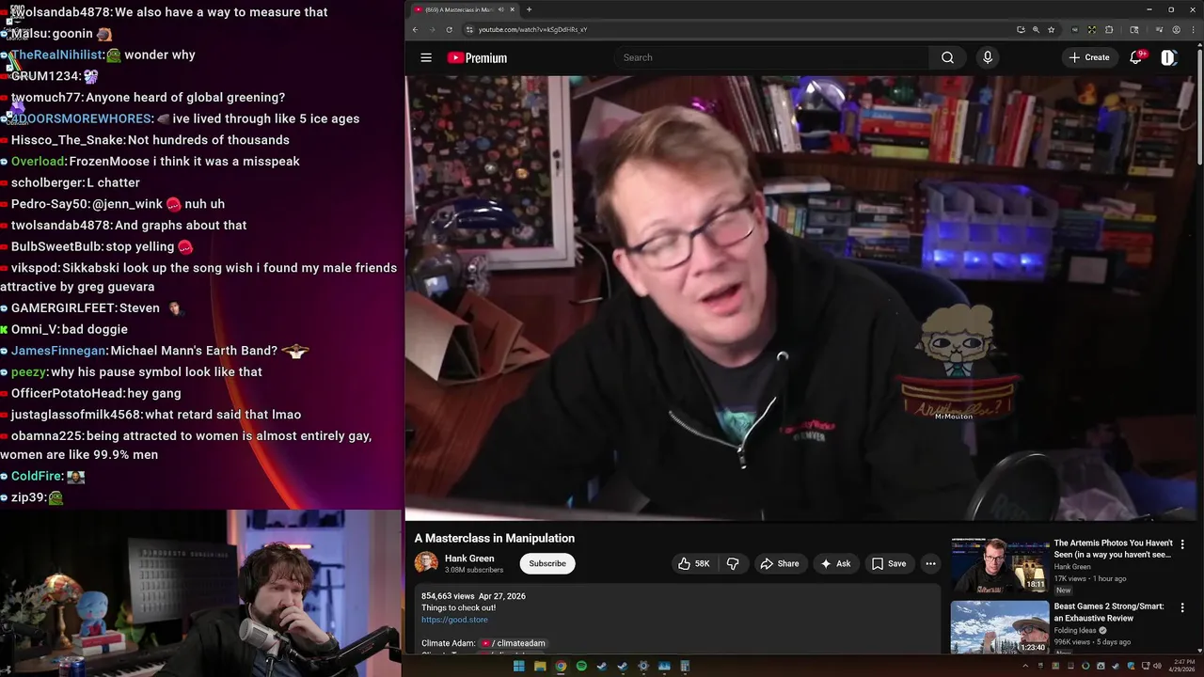Open Beast Games 2 video thumbnail
Viewport: 1204px width, 677px height.
point(999,627)
